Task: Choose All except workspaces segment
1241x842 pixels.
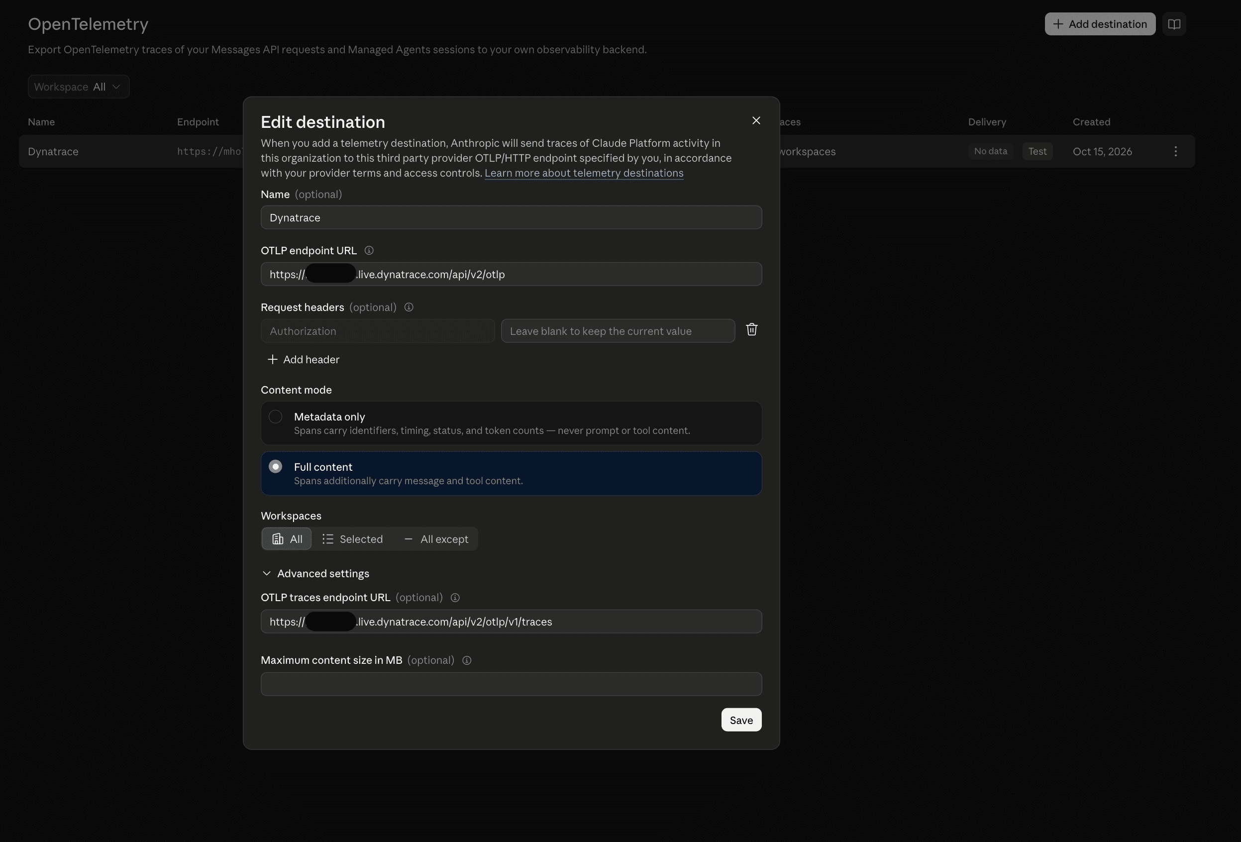Action: (436, 539)
